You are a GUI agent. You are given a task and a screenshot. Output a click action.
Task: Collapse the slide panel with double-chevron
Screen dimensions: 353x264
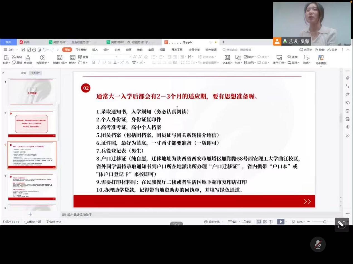pos(3,73)
